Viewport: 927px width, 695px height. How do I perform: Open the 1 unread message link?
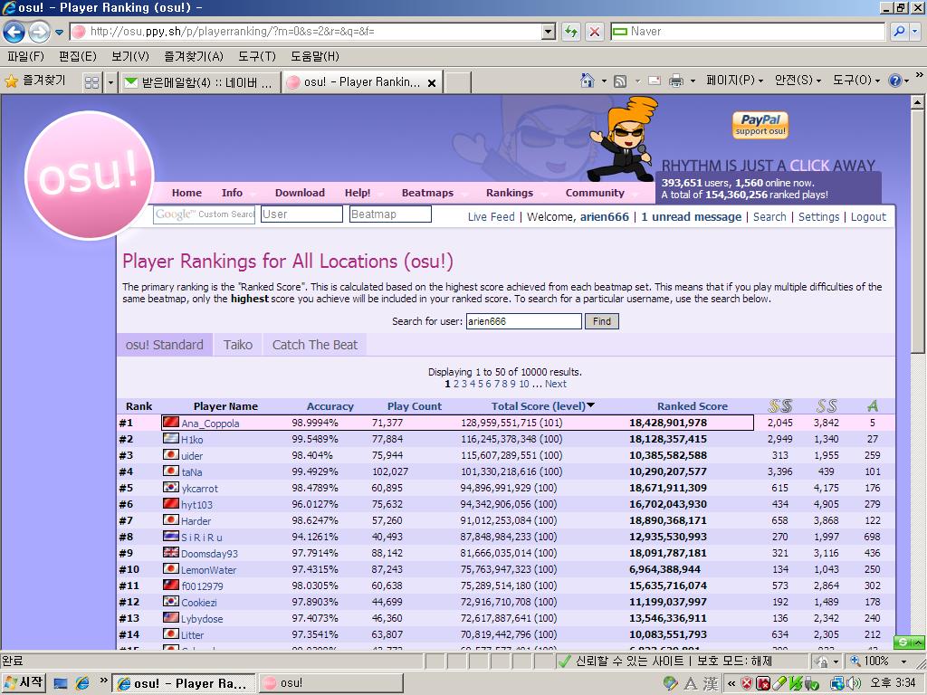[x=691, y=217]
